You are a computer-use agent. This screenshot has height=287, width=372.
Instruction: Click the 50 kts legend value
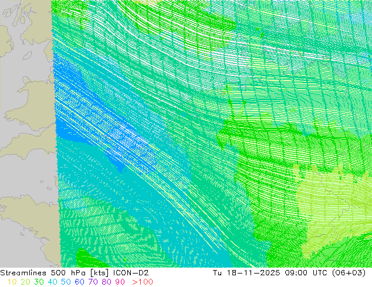(66, 282)
